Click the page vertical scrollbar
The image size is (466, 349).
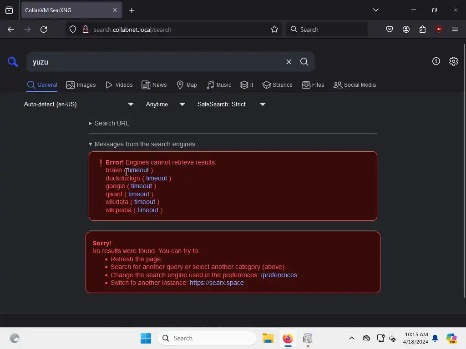coord(464,171)
